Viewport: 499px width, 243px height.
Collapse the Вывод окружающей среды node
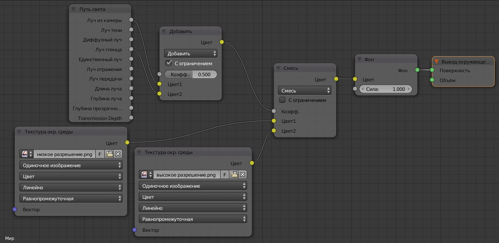[437, 62]
